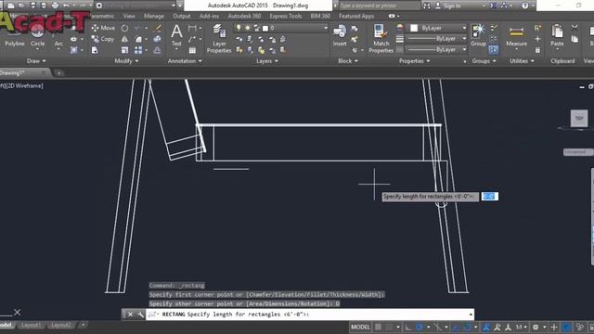Select the Stretch tool
The width and height of the screenshot is (594, 334).
[95, 50]
